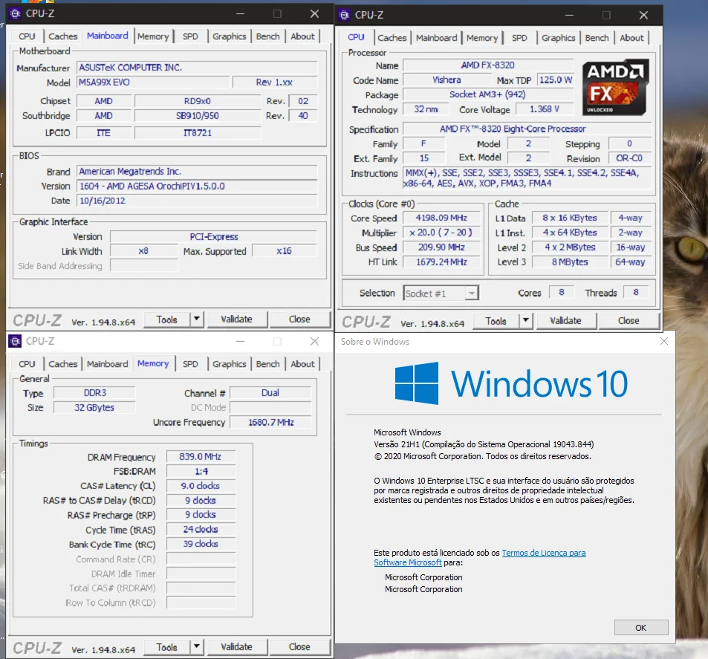Open About tab in Mainboard window
Viewport: 708px width, 659px height.
tap(302, 36)
